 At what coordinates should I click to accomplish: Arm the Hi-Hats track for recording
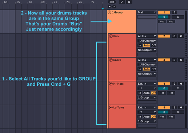coord(181,84)
